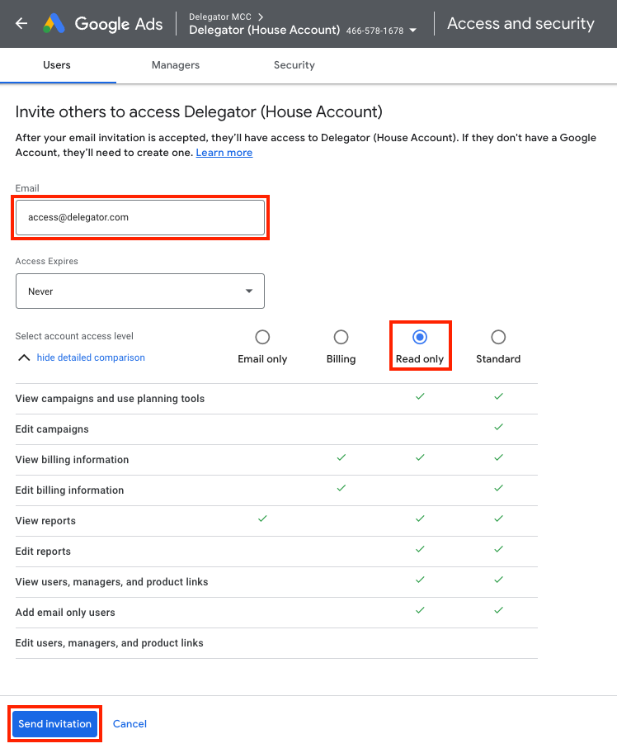Image resolution: width=617 pixels, height=753 pixels.
Task: Select the Standard access level
Action: point(498,337)
